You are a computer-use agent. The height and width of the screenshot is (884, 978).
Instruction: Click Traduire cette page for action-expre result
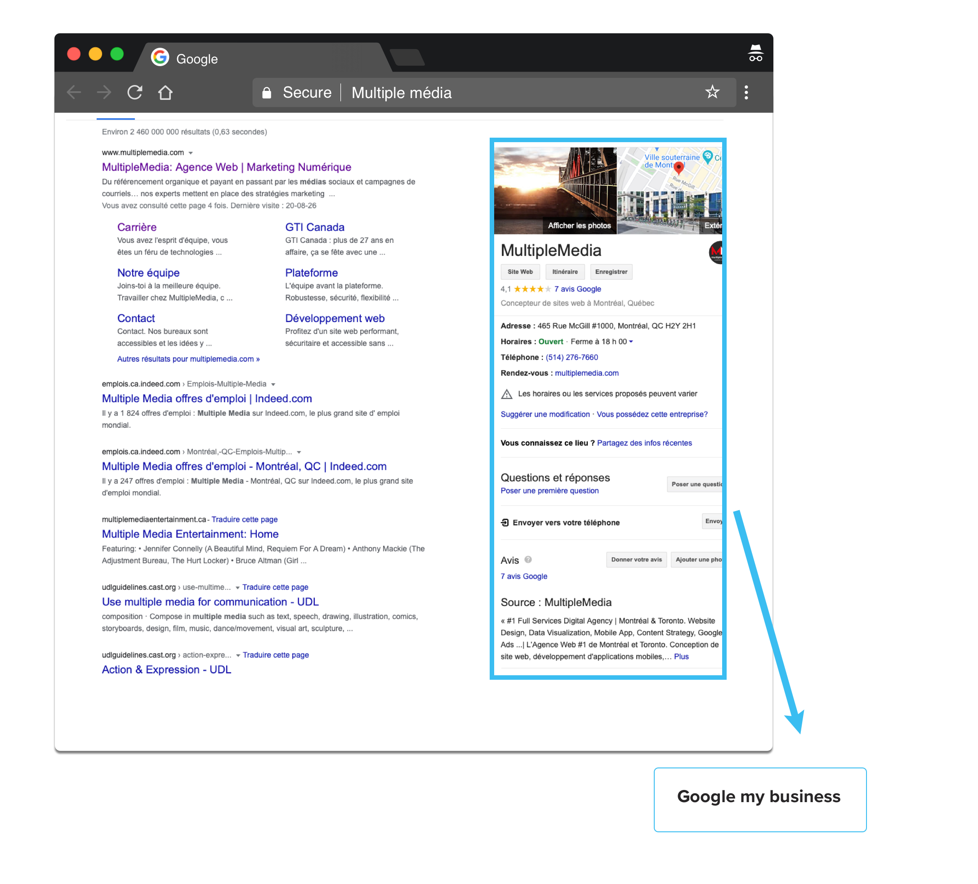tap(276, 655)
